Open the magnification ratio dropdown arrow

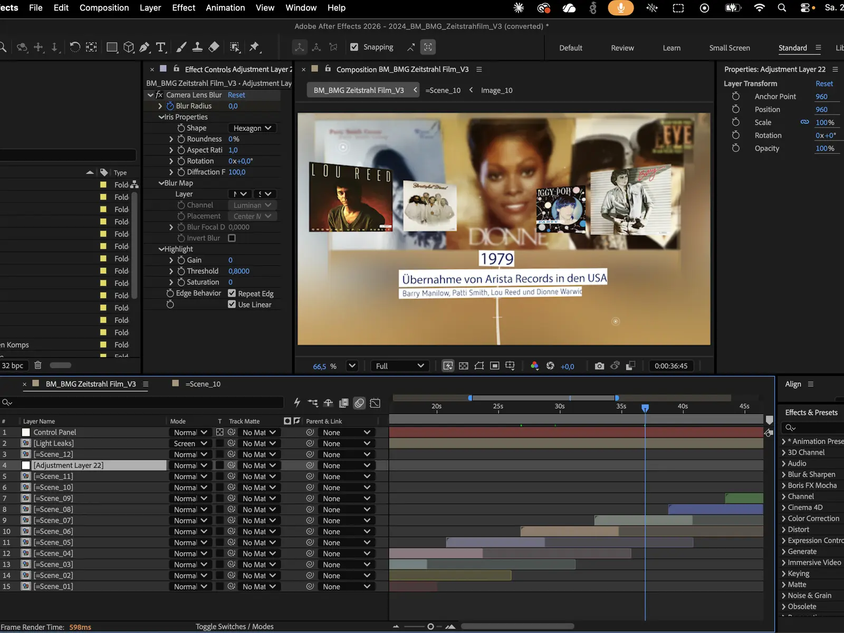pyautogui.click(x=352, y=366)
